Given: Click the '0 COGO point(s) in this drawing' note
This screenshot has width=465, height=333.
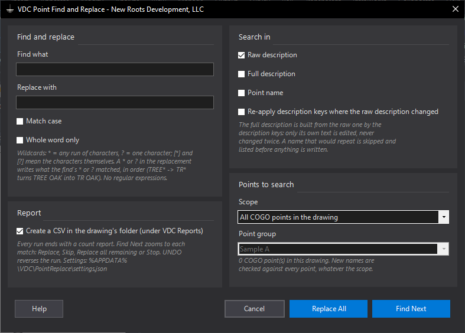Looking at the screenshot, I should 306,265.
